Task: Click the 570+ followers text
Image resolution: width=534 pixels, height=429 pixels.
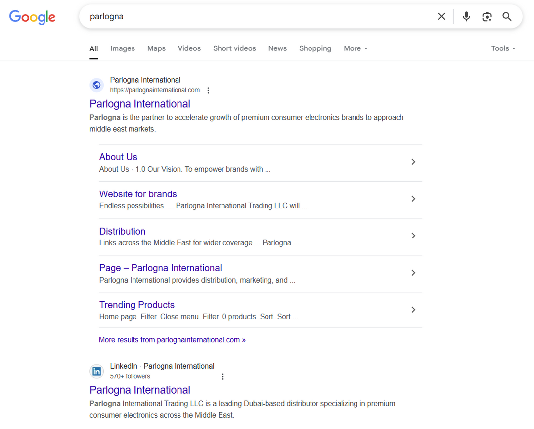Action: tap(130, 376)
